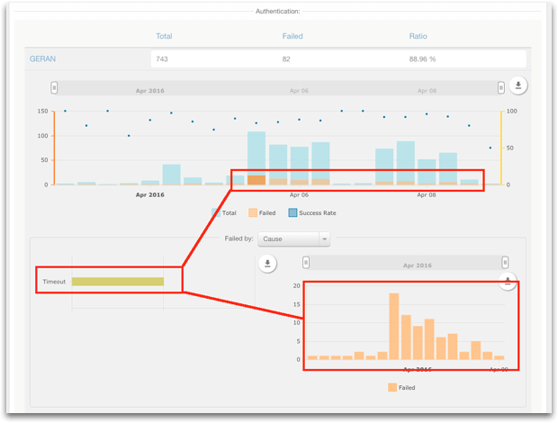Viewport: 558px width, 423px height.
Task: Download the main authentication chart
Action: coord(519,85)
